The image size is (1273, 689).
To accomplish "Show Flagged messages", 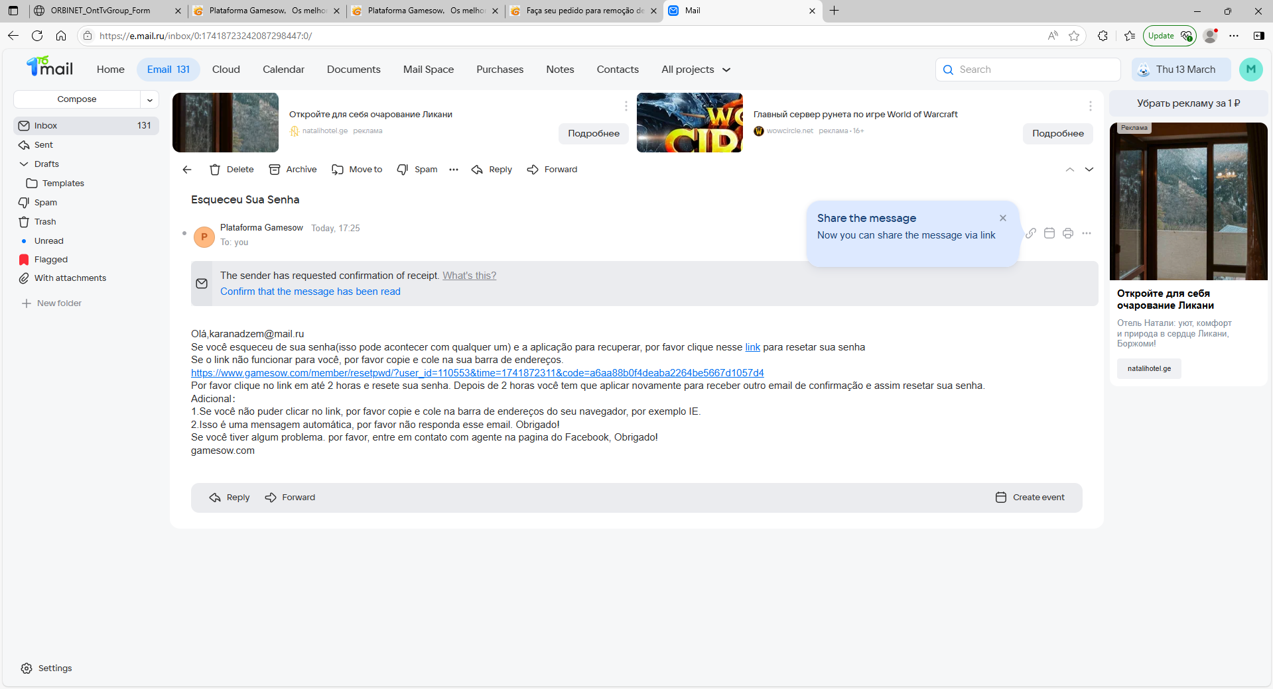I will click(86, 260).
